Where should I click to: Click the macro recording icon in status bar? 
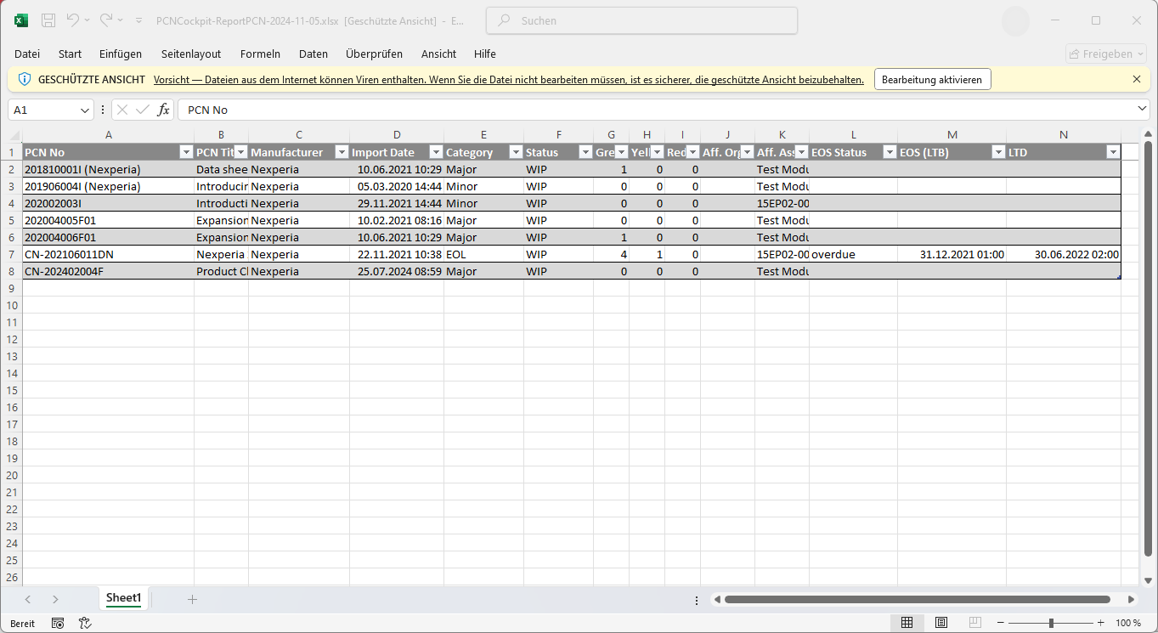tap(57, 623)
